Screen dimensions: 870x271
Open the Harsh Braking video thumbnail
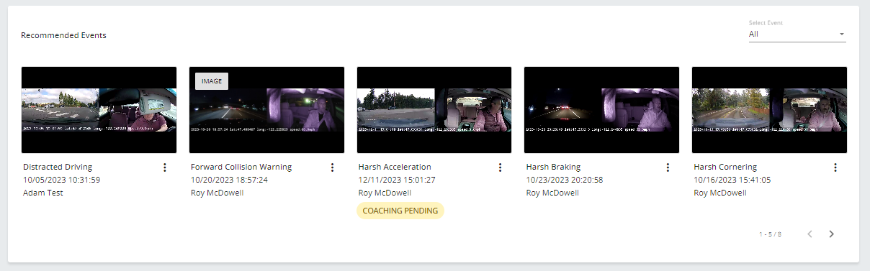[x=601, y=110]
